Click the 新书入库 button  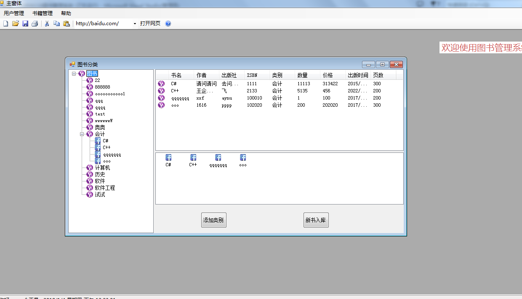click(316, 220)
